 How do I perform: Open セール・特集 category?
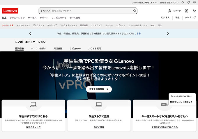pyautogui.click(x=8, y=25)
